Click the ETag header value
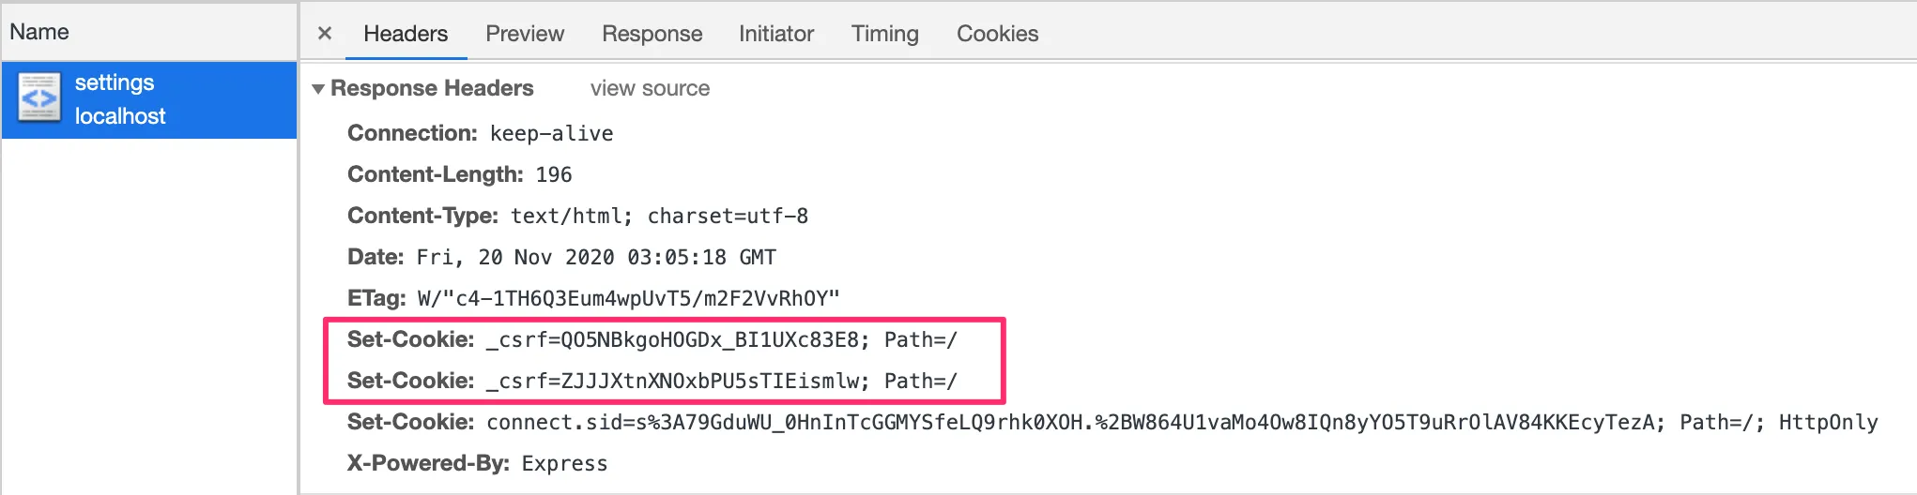Viewport: 1917px width, 495px height. tap(628, 298)
